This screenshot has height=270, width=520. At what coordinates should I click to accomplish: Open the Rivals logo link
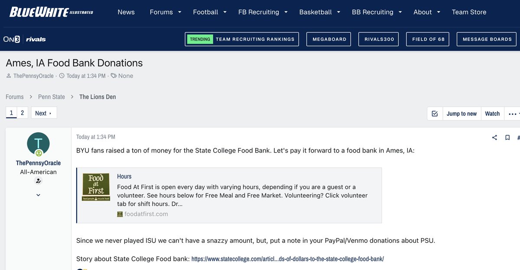[x=36, y=39]
